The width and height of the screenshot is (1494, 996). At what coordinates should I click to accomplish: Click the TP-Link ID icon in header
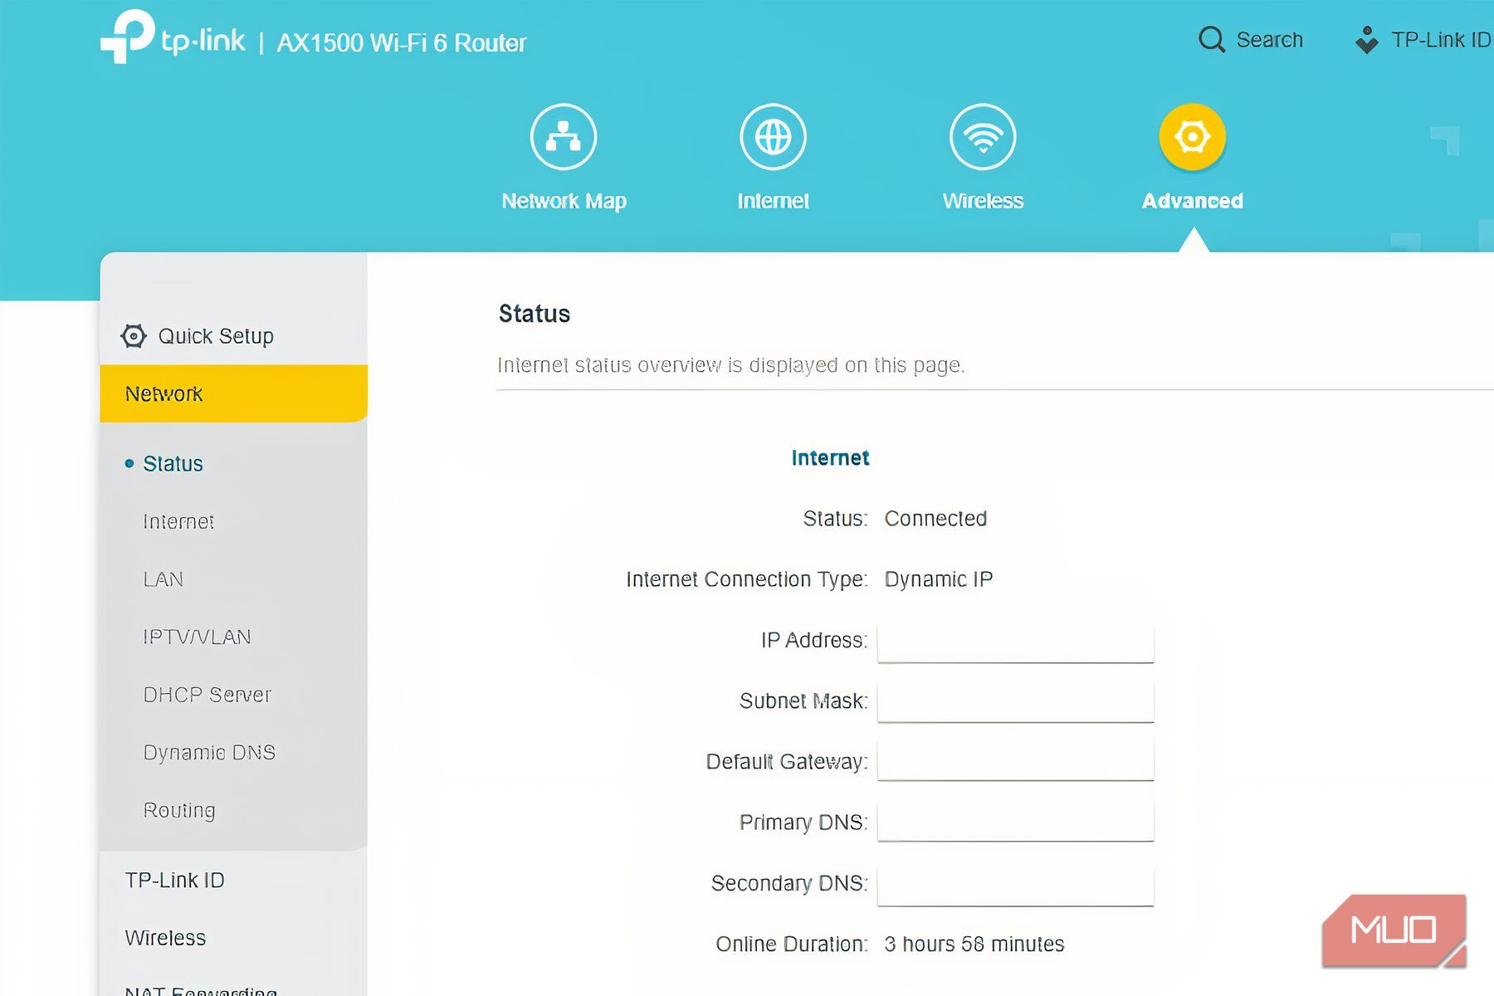1367,40
